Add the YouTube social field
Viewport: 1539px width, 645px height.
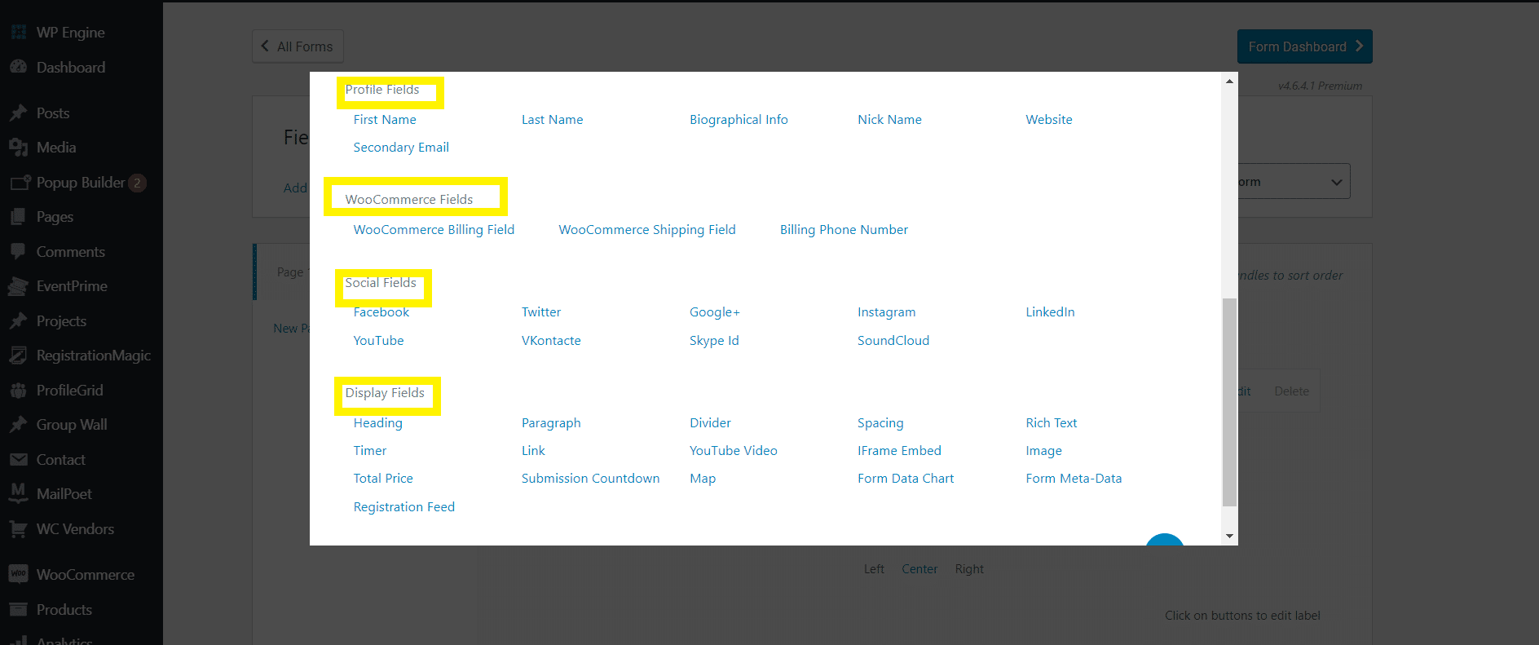tap(378, 340)
